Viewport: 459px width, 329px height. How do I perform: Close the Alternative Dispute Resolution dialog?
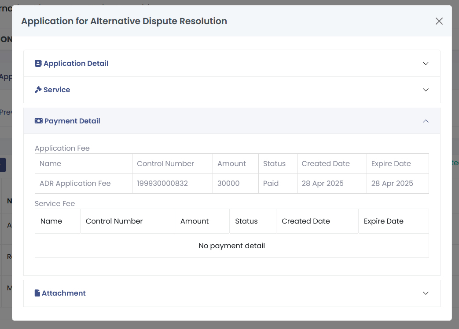(x=439, y=21)
